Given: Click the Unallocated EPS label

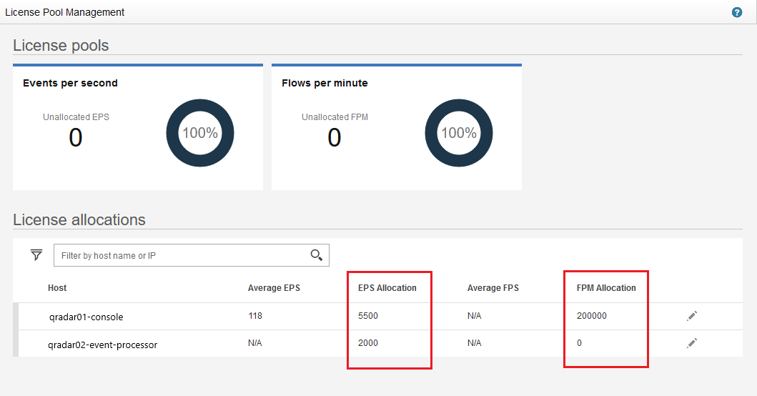Looking at the screenshot, I should [76, 117].
